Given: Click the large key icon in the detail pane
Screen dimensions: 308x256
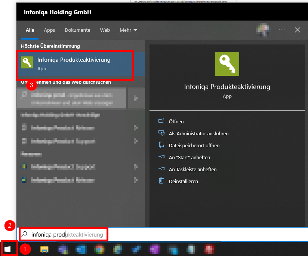Looking at the screenshot, I should point(227,64).
